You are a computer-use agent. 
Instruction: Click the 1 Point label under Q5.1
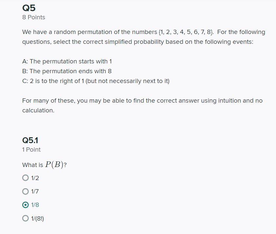point(31,149)
